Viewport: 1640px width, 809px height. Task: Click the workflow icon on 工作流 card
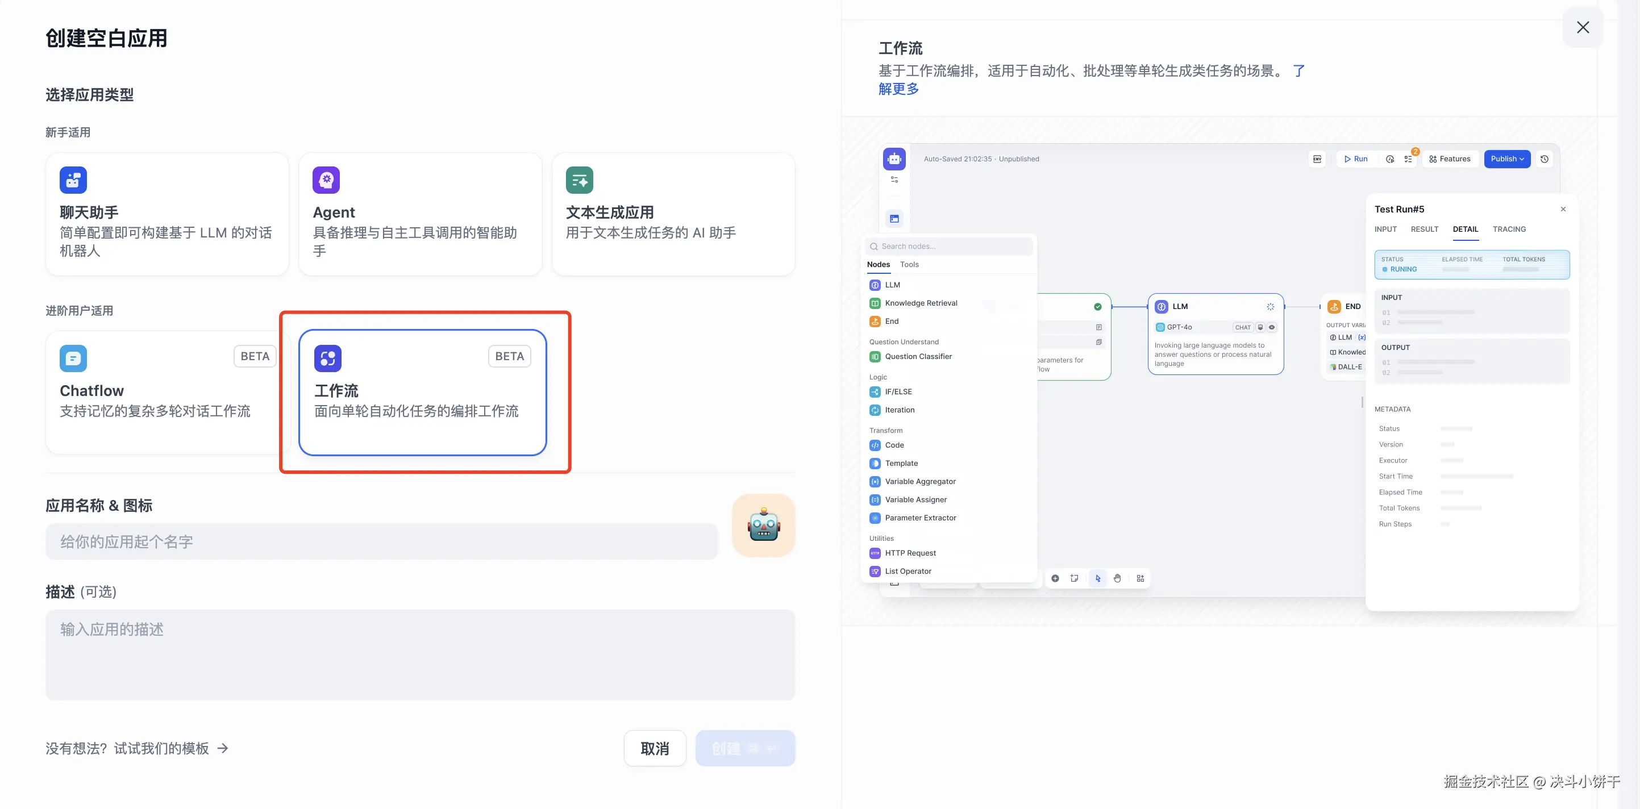(x=328, y=358)
